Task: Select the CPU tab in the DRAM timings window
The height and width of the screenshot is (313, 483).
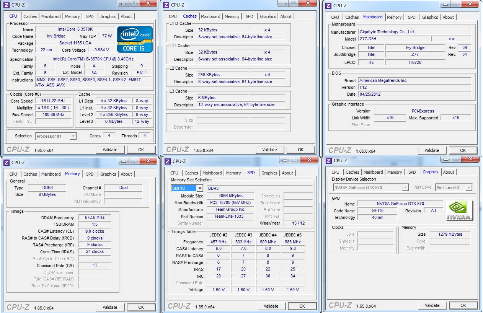Action: (13, 174)
